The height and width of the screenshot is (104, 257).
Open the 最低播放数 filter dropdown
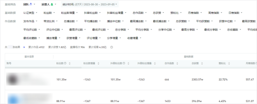coord(161,21)
